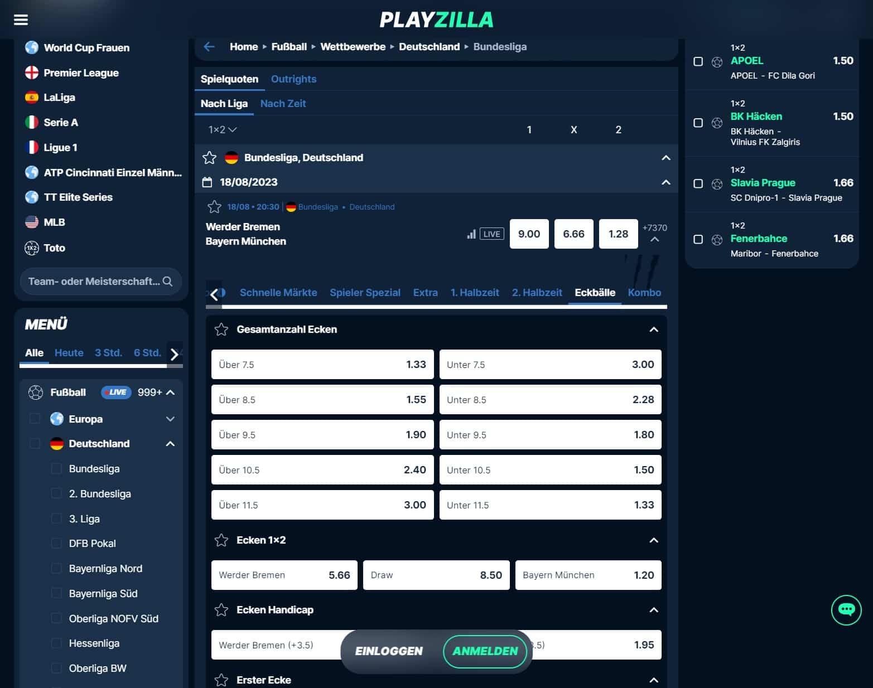Collapse the Ecken 1×2 market
The image size is (873, 688).
654,540
